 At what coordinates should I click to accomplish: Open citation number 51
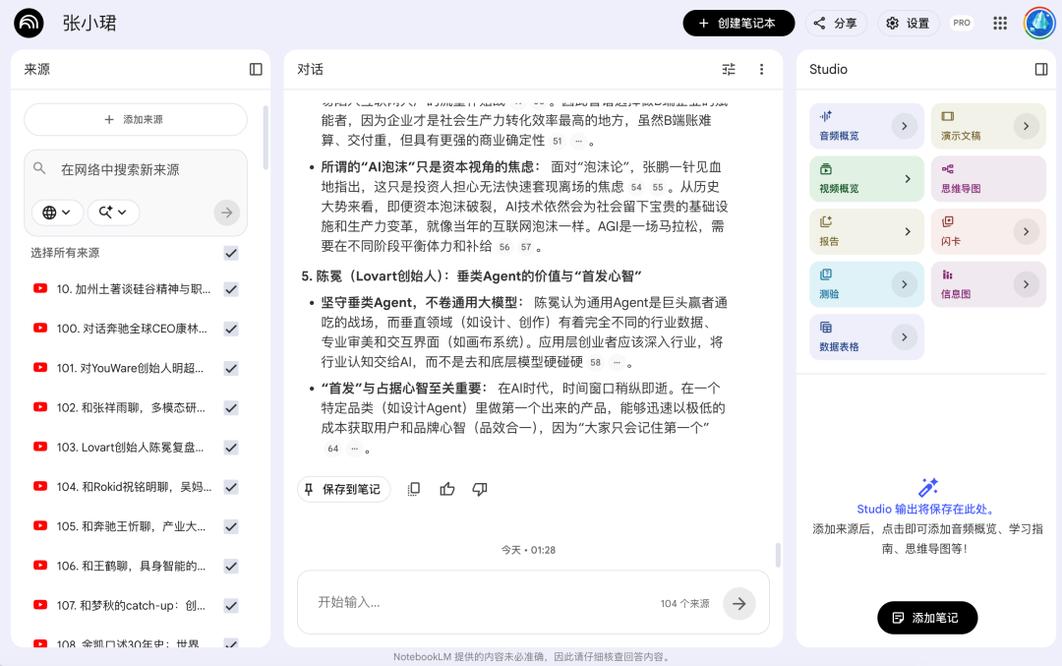tap(558, 141)
